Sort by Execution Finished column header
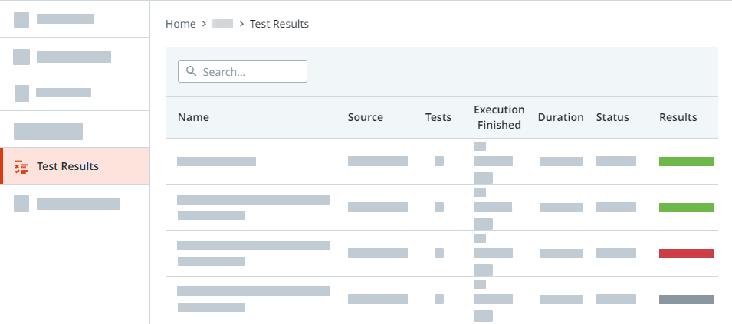The width and height of the screenshot is (732, 324). 499,117
